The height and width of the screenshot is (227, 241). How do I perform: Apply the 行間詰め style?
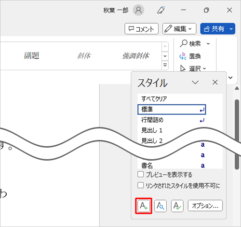(x=172, y=120)
